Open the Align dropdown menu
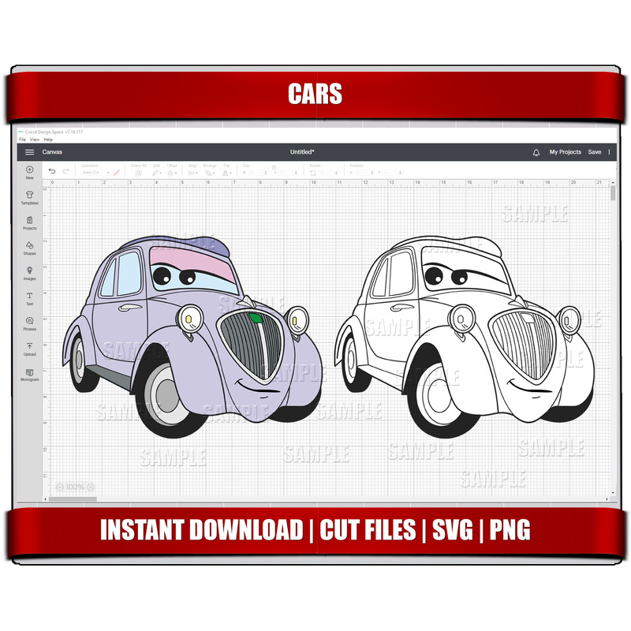This screenshot has width=631, height=631. click(x=192, y=171)
